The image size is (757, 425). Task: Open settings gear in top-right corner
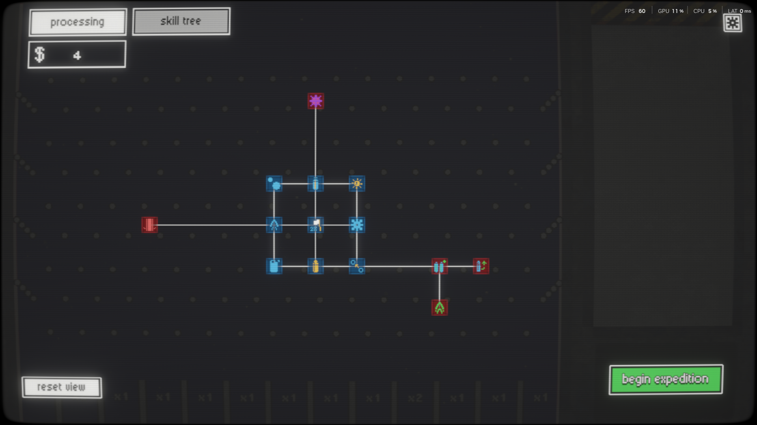point(732,23)
